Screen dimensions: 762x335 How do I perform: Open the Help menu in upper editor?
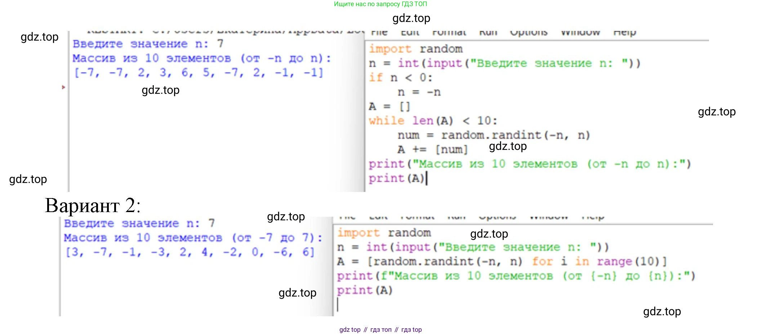(x=625, y=33)
